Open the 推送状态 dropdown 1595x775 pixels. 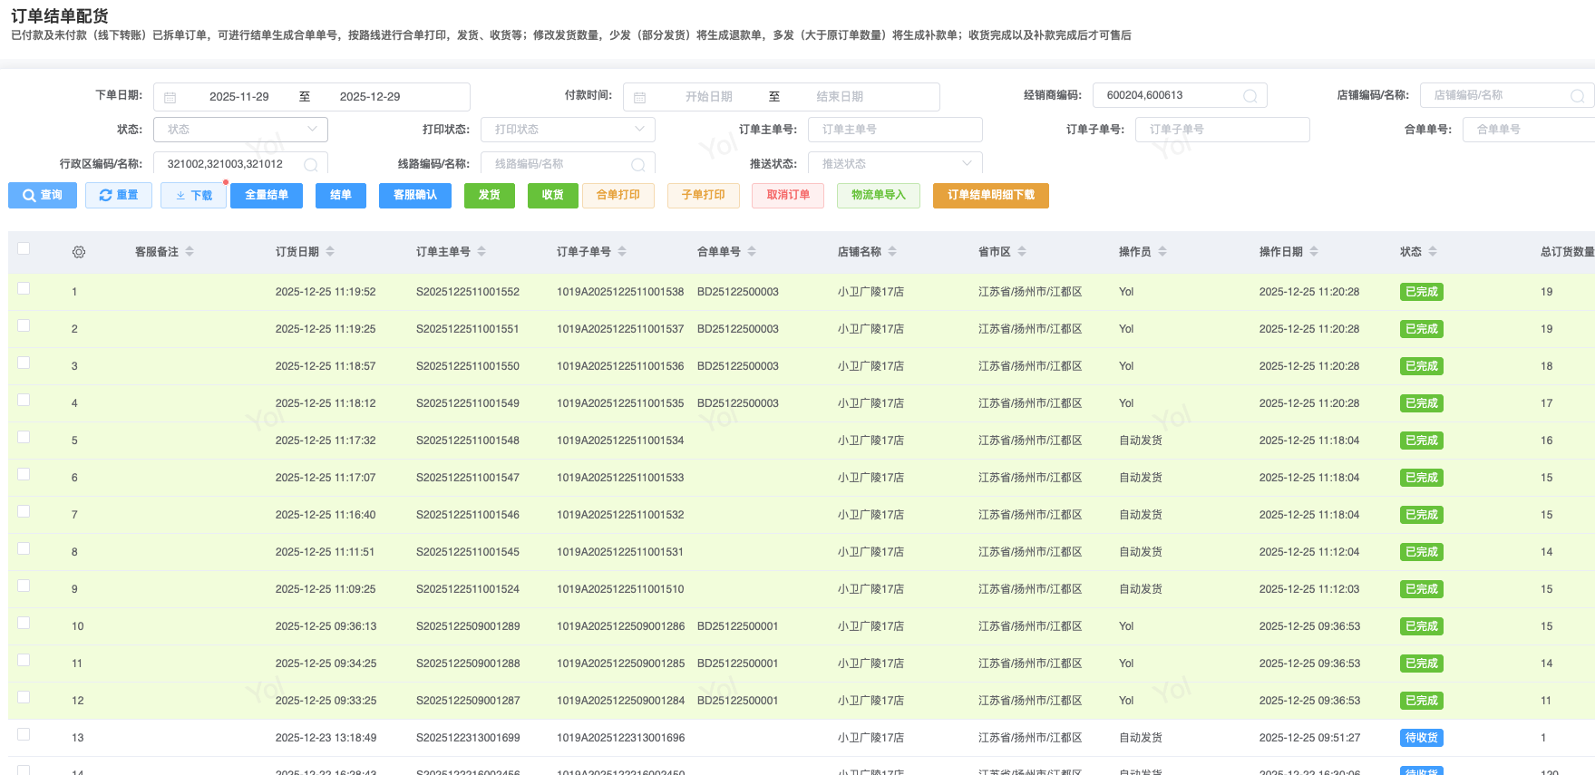pyautogui.click(x=895, y=164)
